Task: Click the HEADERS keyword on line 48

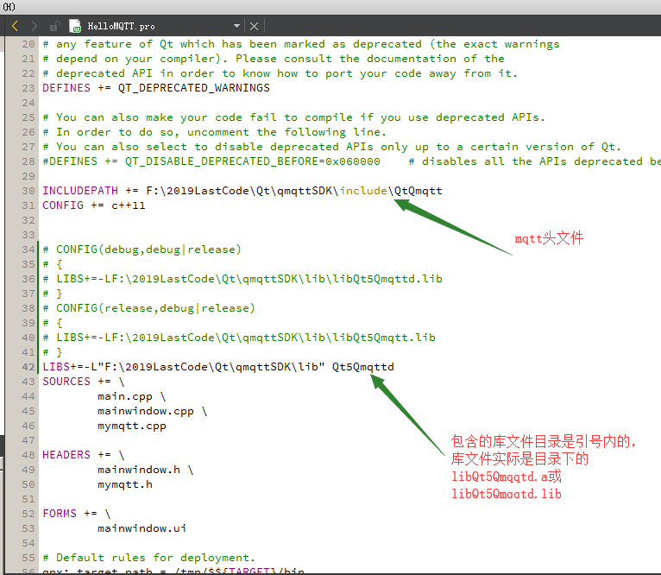Action: pos(66,455)
